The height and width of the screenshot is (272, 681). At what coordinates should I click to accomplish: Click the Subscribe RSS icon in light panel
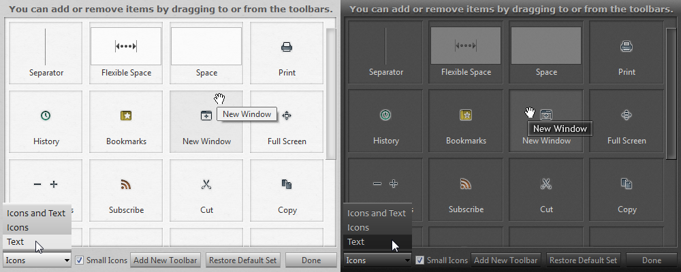click(x=126, y=184)
